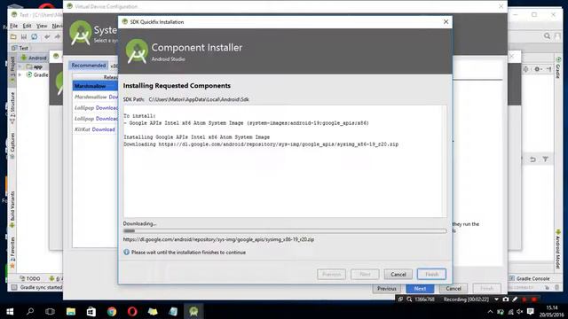Screen dimensions: 568x319
Task: Close the SDK Quickfix Installation dialog
Action: coord(446,21)
